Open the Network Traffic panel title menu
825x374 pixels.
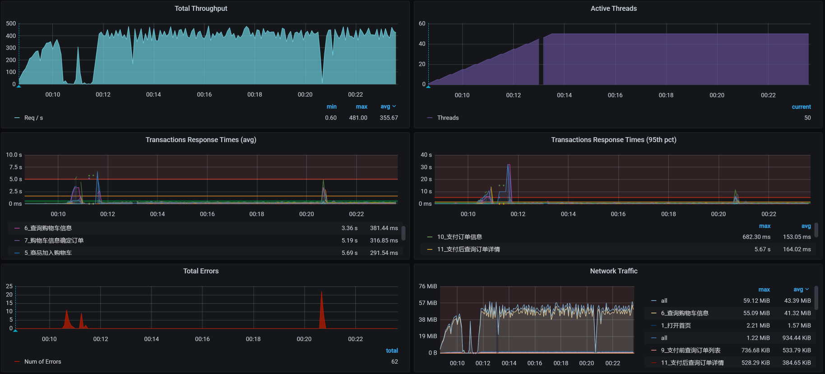pos(613,271)
